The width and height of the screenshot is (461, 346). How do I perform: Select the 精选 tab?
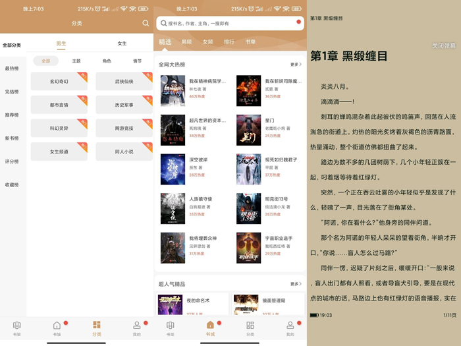(165, 42)
